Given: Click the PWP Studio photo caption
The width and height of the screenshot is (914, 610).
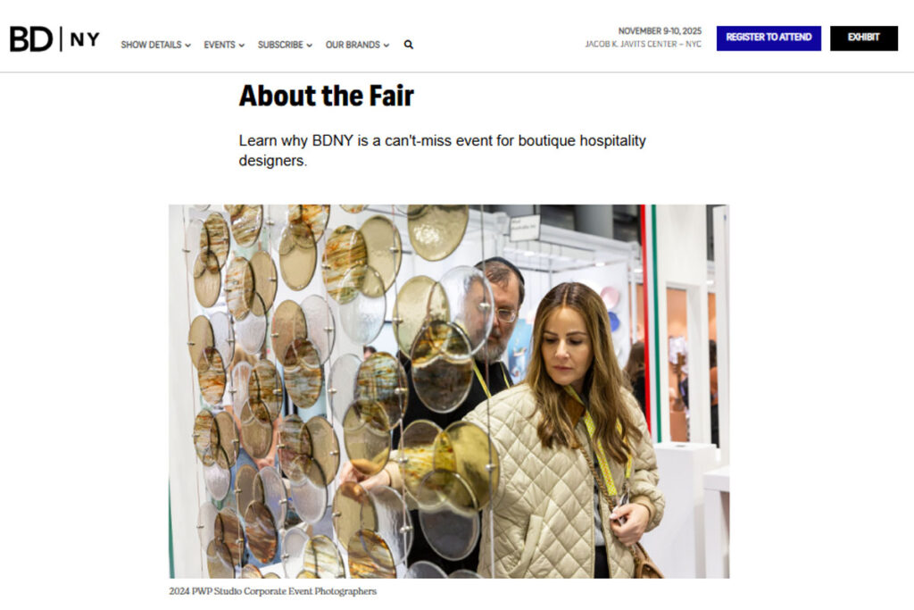Looking at the screenshot, I should click(x=273, y=591).
